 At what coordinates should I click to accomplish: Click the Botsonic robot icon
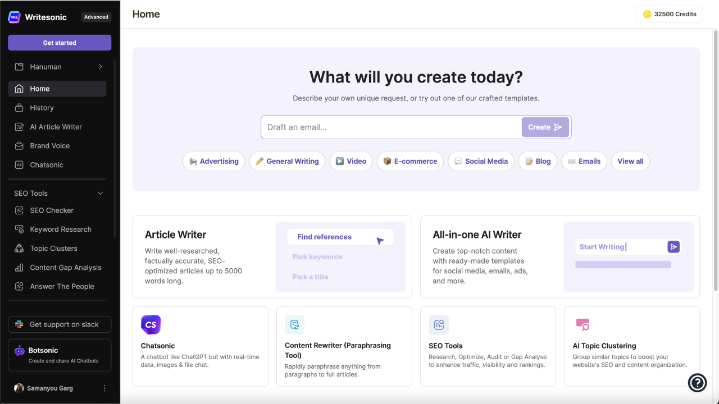click(x=20, y=351)
